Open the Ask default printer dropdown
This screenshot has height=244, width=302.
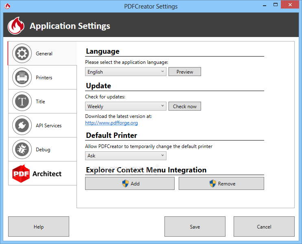(x=126, y=156)
